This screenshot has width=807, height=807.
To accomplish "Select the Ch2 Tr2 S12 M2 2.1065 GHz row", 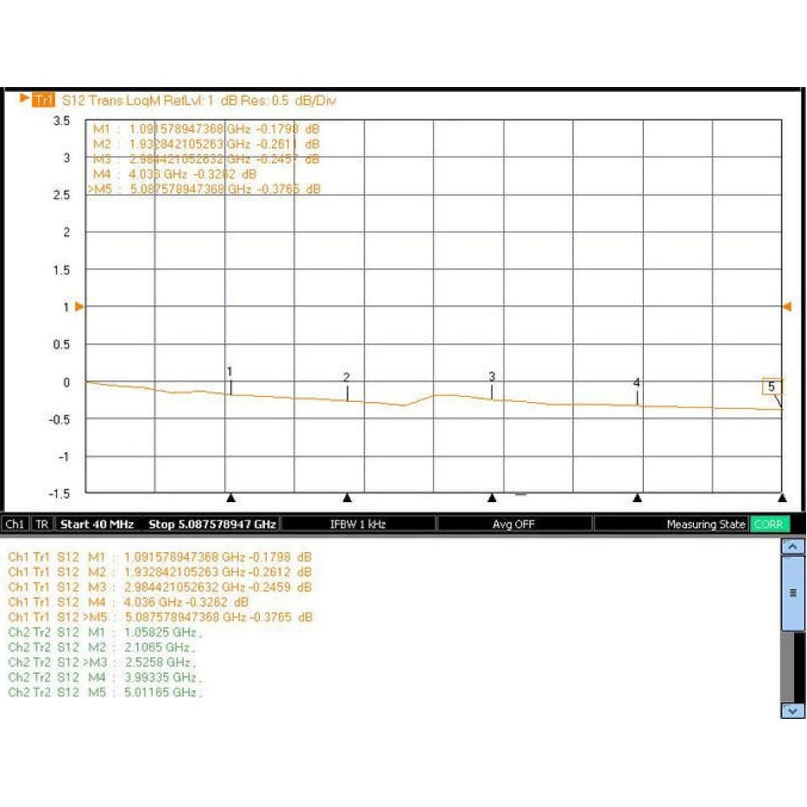I will pos(102,647).
